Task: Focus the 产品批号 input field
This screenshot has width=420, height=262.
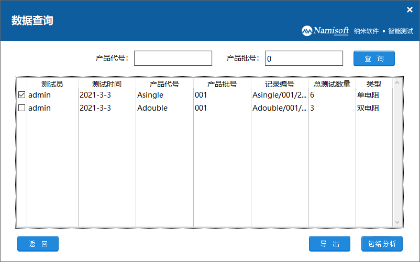Action: [304, 58]
